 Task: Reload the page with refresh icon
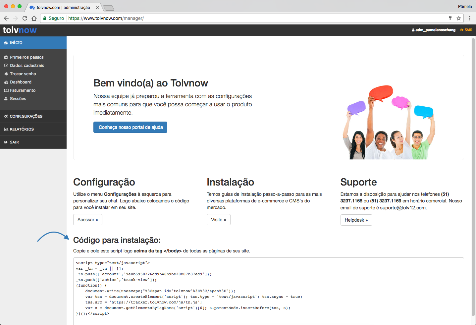point(25,18)
